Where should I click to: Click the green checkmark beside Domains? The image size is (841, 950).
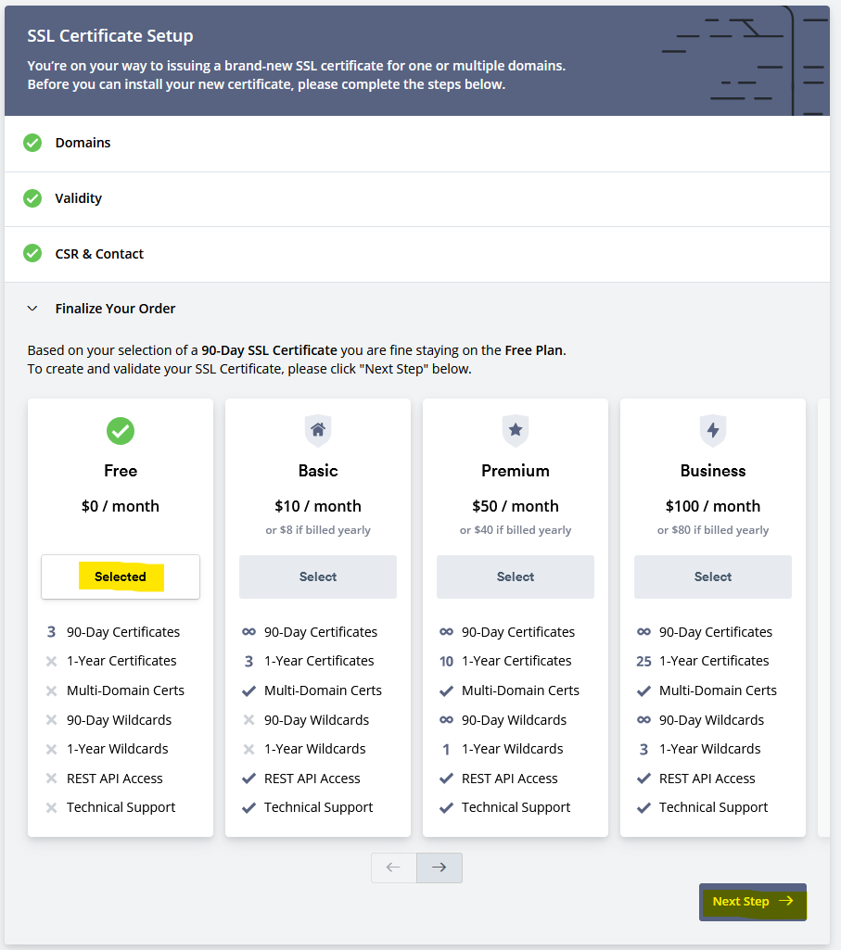(x=32, y=143)
